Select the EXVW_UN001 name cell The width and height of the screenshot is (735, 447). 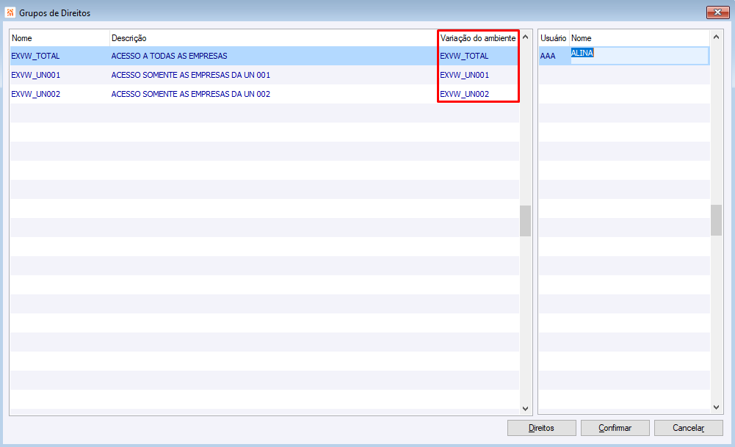(36, 75)
